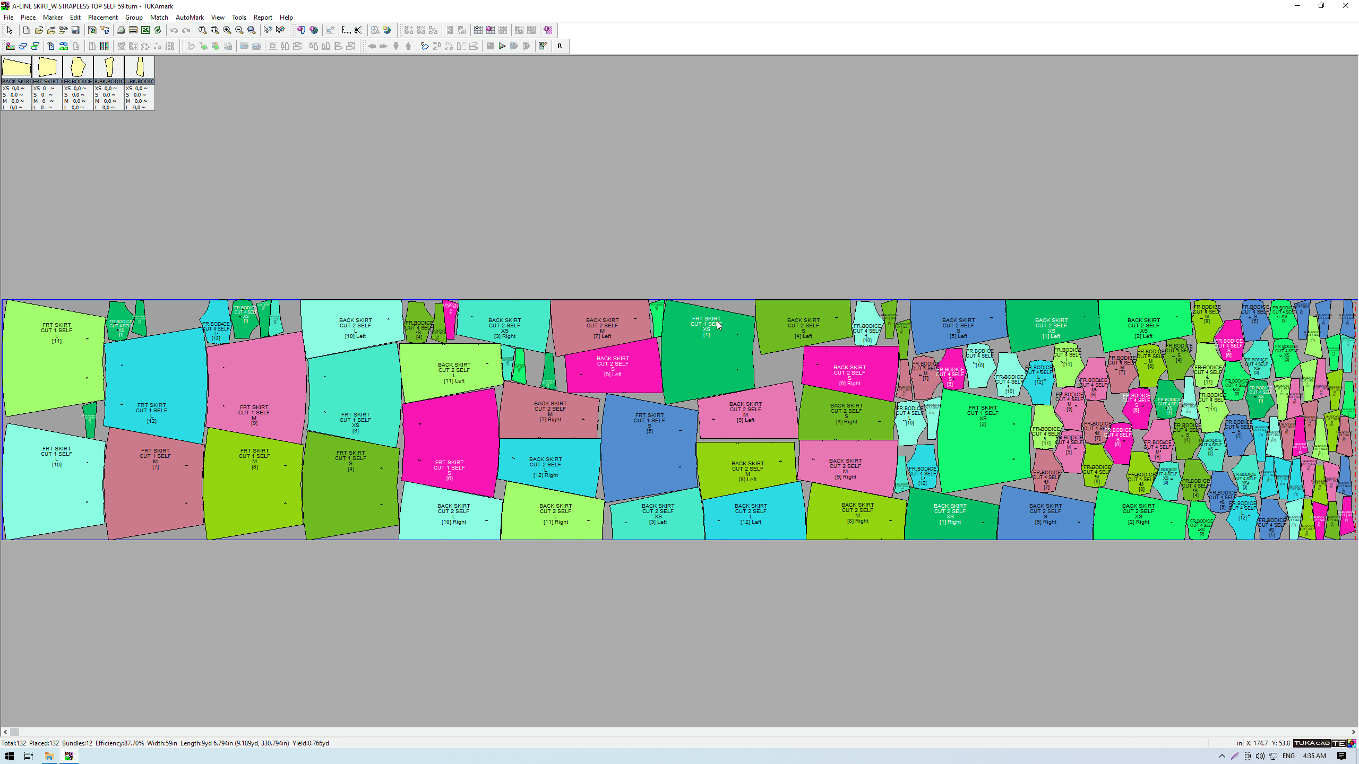Click the Zoom In magnifier icon

(227, 30)
